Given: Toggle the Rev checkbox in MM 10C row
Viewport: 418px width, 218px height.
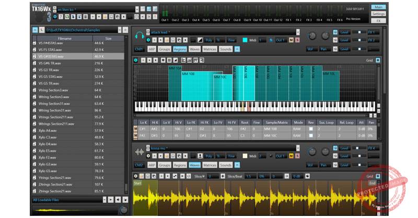Looking at the screenshot, I should pos(311,135).
